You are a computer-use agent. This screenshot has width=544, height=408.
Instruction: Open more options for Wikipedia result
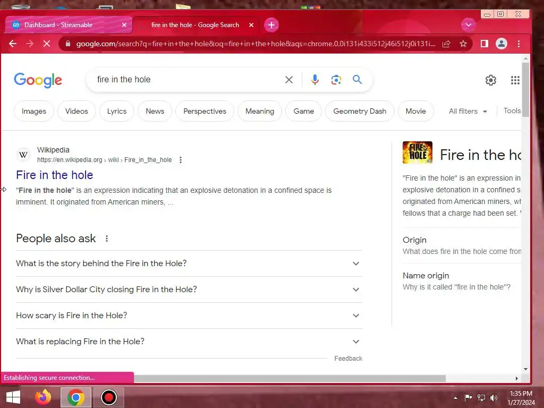(181, 160)
